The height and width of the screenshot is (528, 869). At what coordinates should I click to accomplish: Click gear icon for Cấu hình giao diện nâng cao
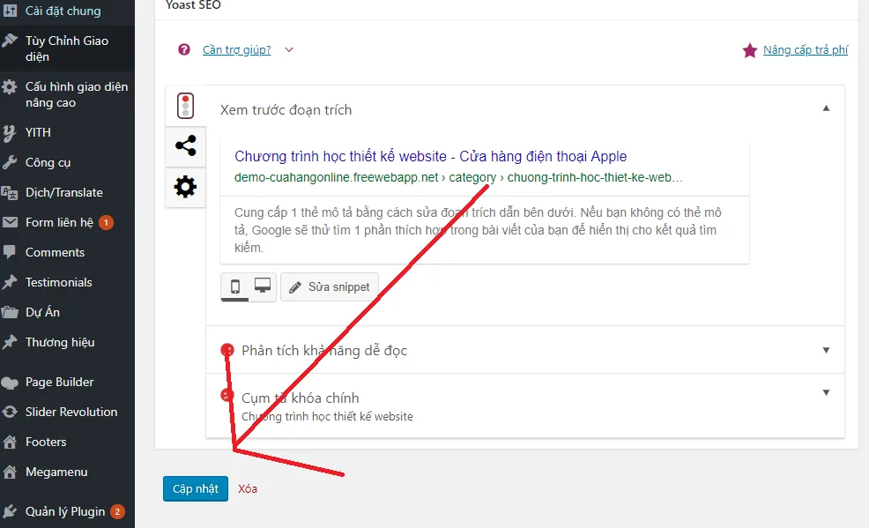(x=10, y=87)
